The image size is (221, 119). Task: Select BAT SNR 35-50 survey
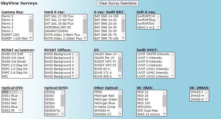click(107, 31)
